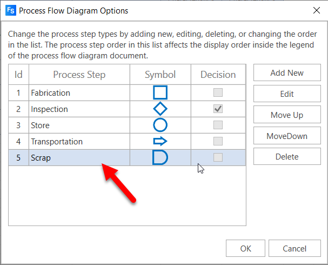Click the Move Up button
Screen dimensions: 328x265
[287, 115]
